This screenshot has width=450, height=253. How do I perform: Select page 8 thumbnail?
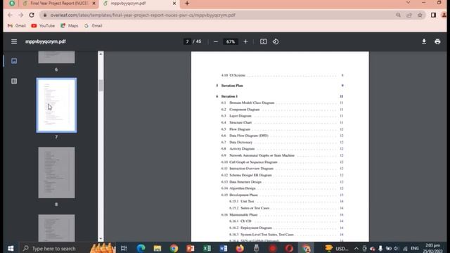coord(56,172)
